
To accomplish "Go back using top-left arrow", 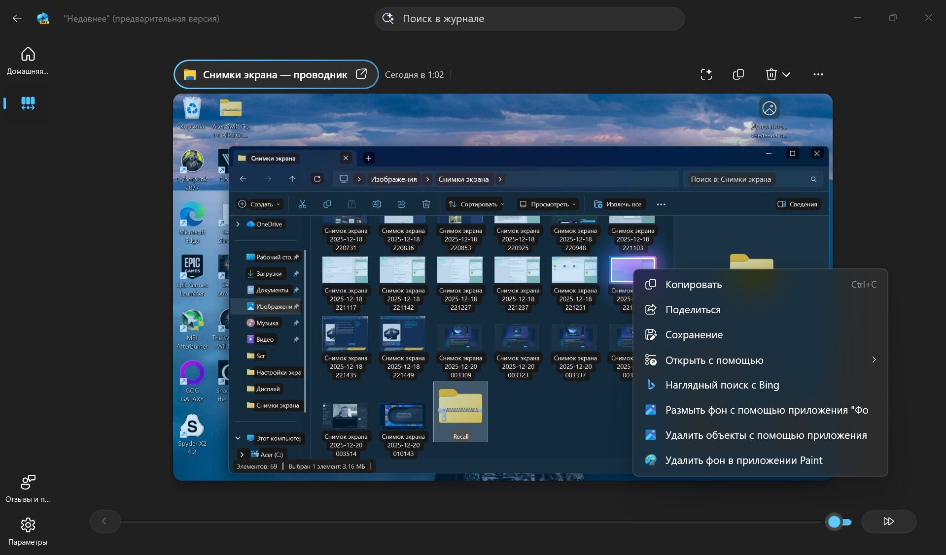I will pyautogui.click(x=17, y=19).
